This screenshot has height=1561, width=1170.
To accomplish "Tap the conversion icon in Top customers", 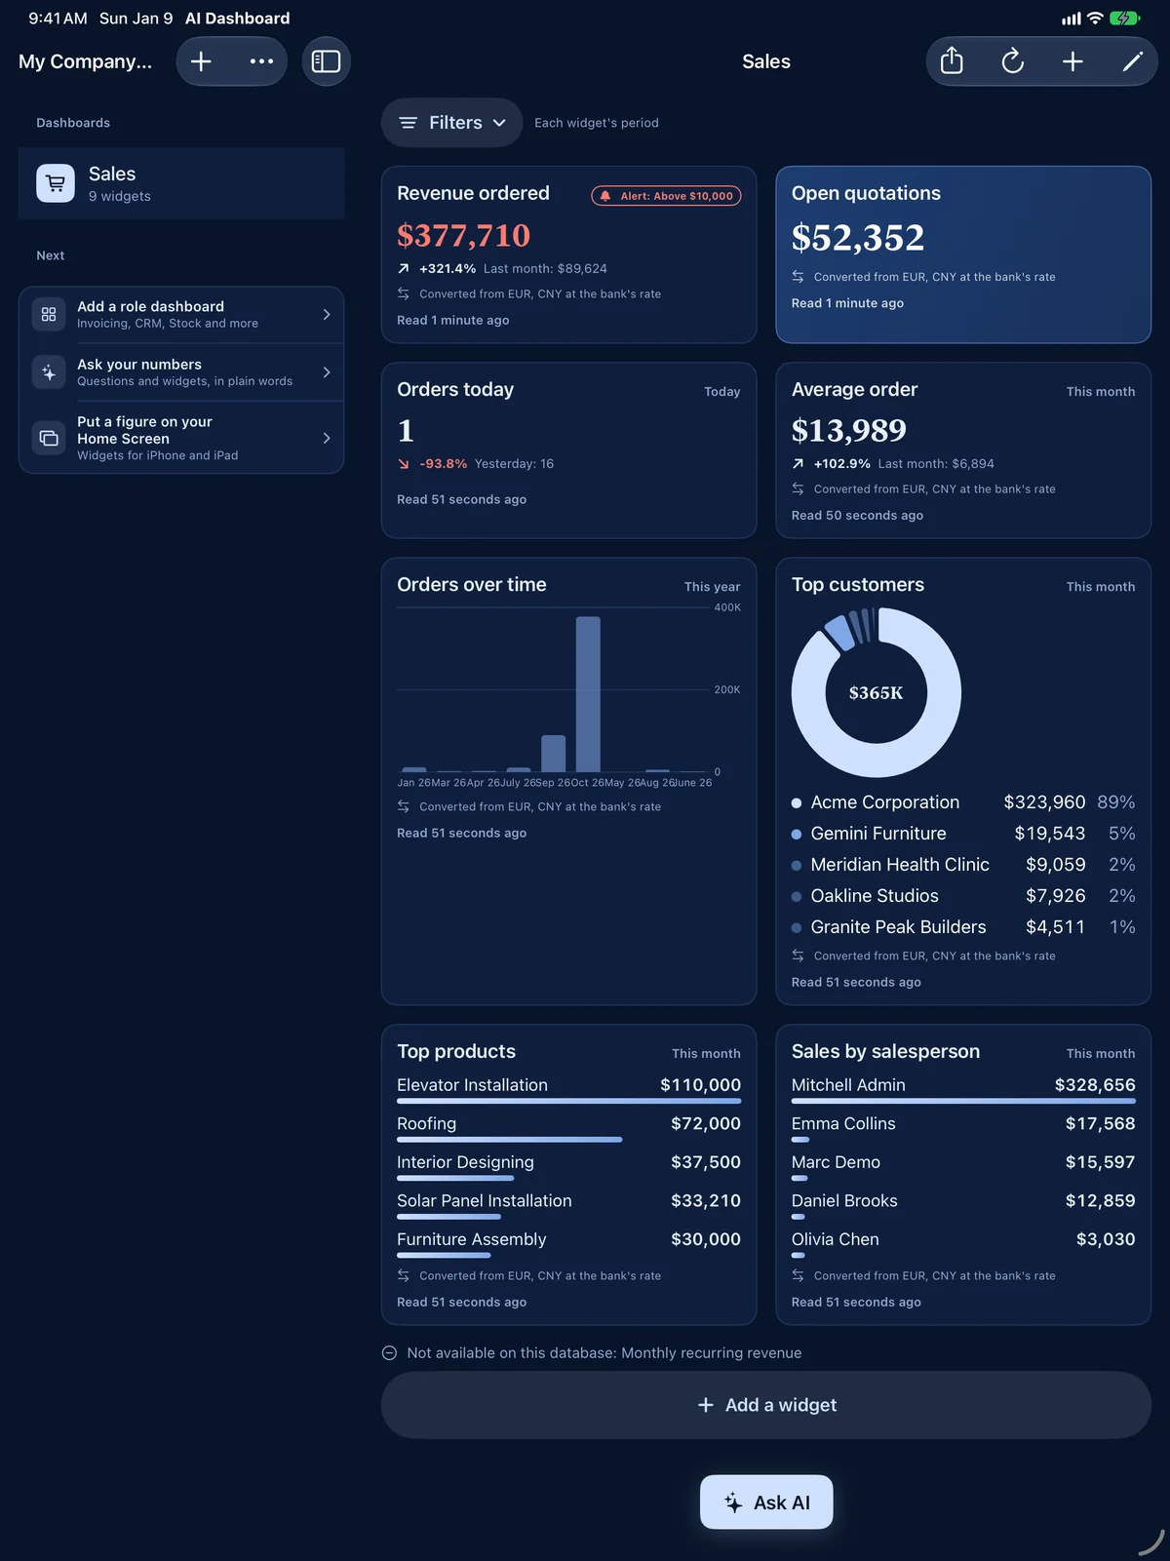I will (799, 956).
